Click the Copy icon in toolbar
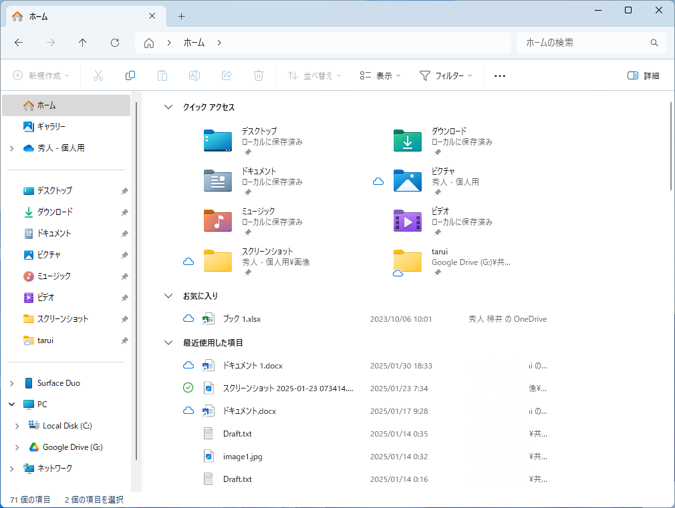Viewport: 675px width, 508px height. coord(130,75)
